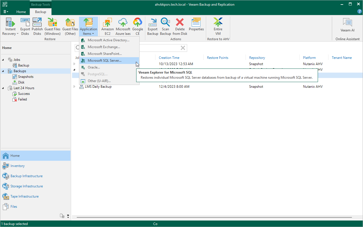The image size is (363, 227).
Task: Click the navigation pane configure gear icon
Action: click(x=62, y=216)
